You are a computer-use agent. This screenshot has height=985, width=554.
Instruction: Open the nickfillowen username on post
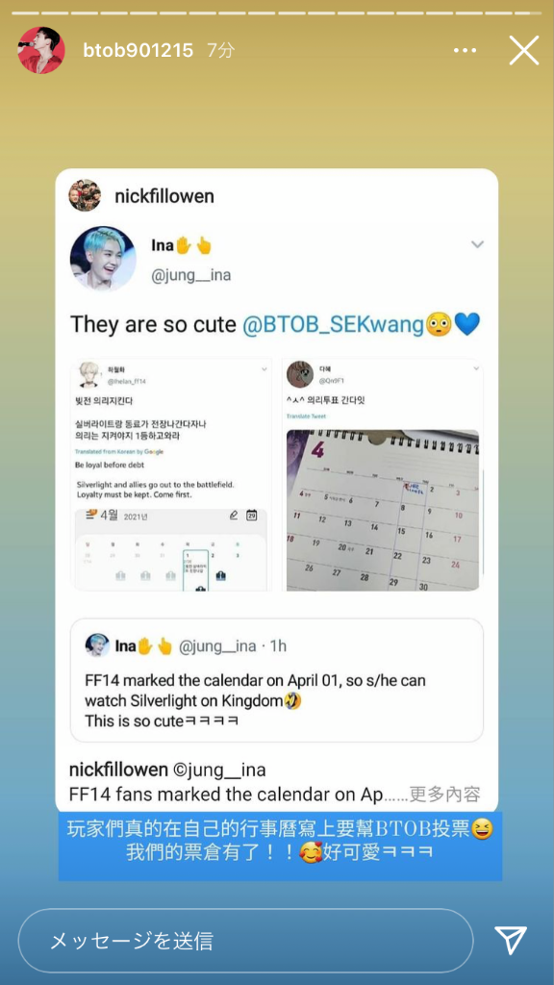164,196
